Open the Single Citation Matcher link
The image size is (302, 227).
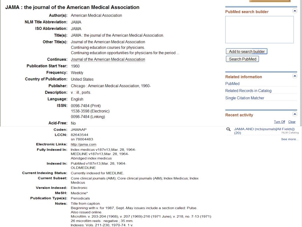point(244,98)
